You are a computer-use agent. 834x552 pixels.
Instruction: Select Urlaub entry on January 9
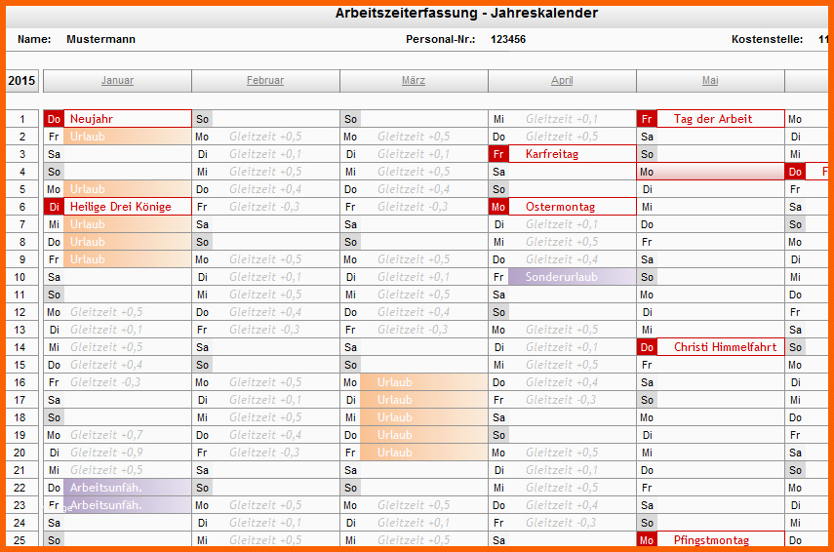[127, 259]
